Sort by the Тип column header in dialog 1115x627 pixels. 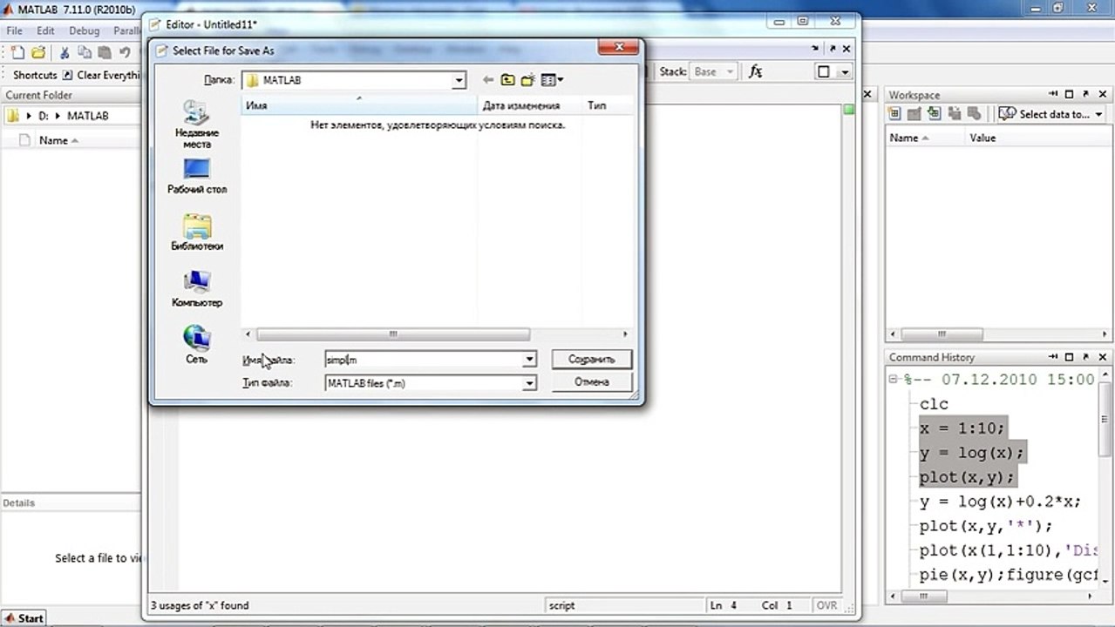[608, 105]
